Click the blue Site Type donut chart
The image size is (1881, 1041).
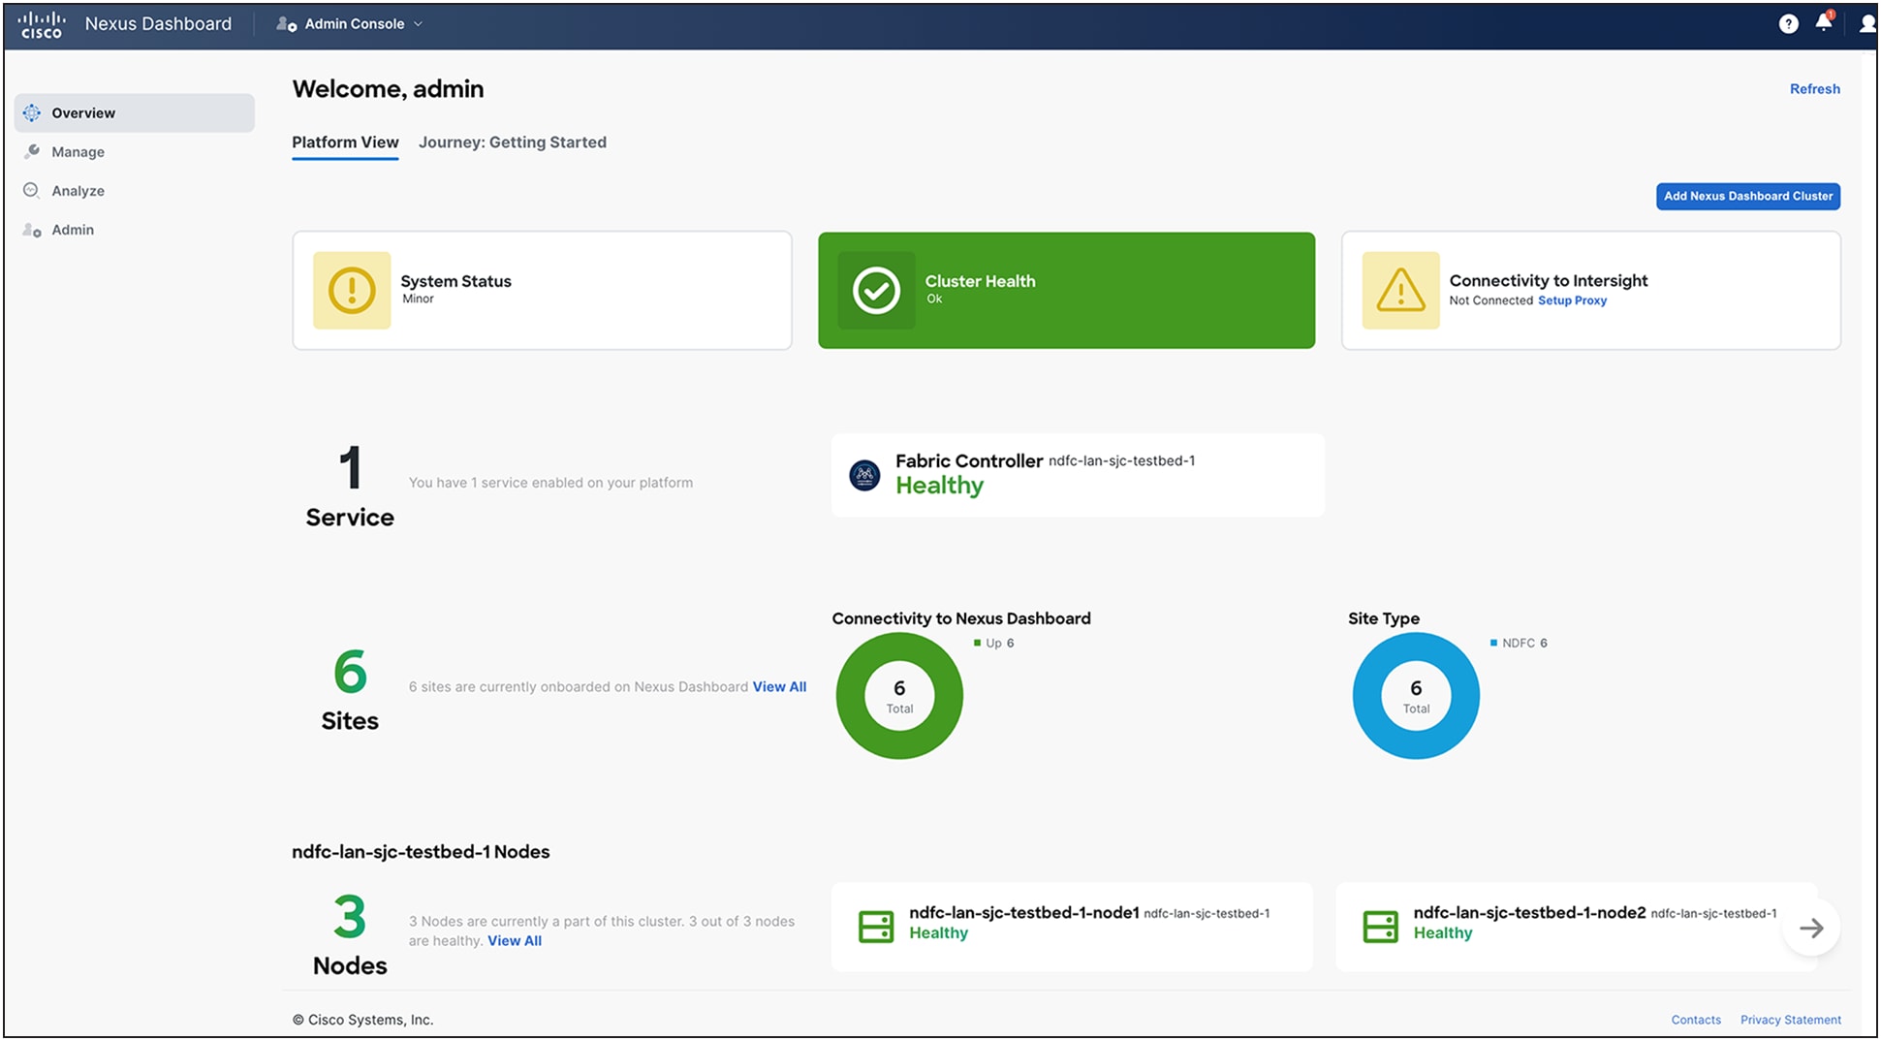1416,695
